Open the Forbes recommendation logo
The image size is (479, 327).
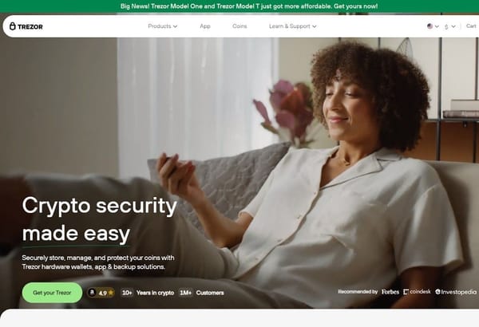tap(390, 292)
